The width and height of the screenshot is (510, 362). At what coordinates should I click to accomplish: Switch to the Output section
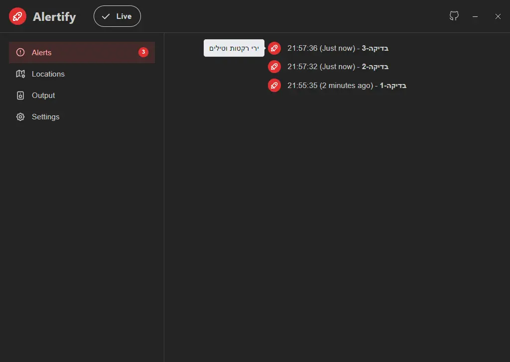43,95
